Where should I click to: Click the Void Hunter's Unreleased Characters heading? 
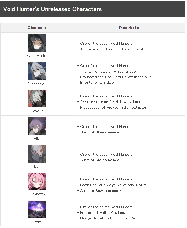click(53, 9)
